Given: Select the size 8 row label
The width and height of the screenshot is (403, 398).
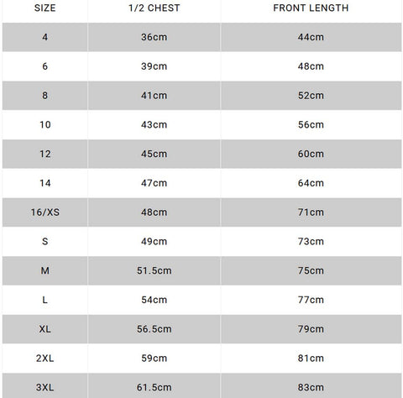Looking at the screenshot, I should [x=44, y=96].
